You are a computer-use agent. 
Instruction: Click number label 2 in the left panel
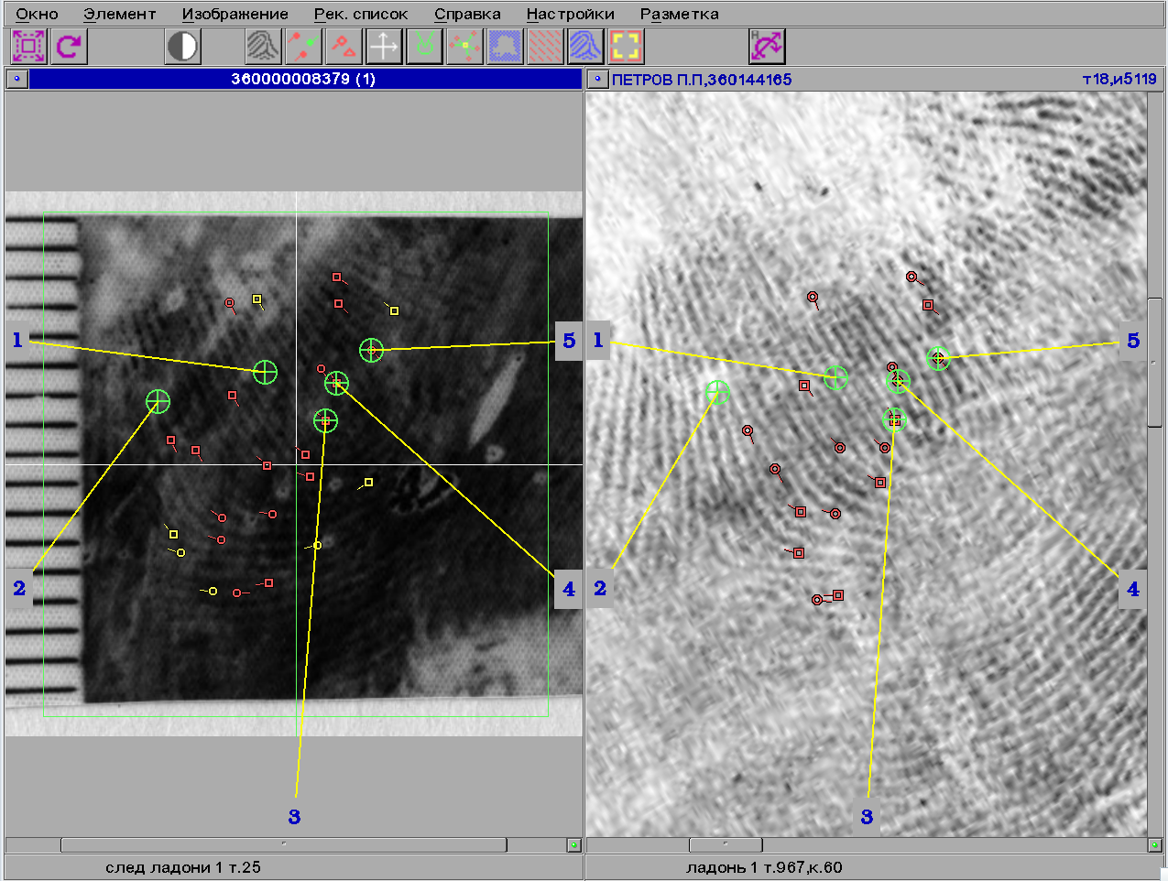coord(19,588)
